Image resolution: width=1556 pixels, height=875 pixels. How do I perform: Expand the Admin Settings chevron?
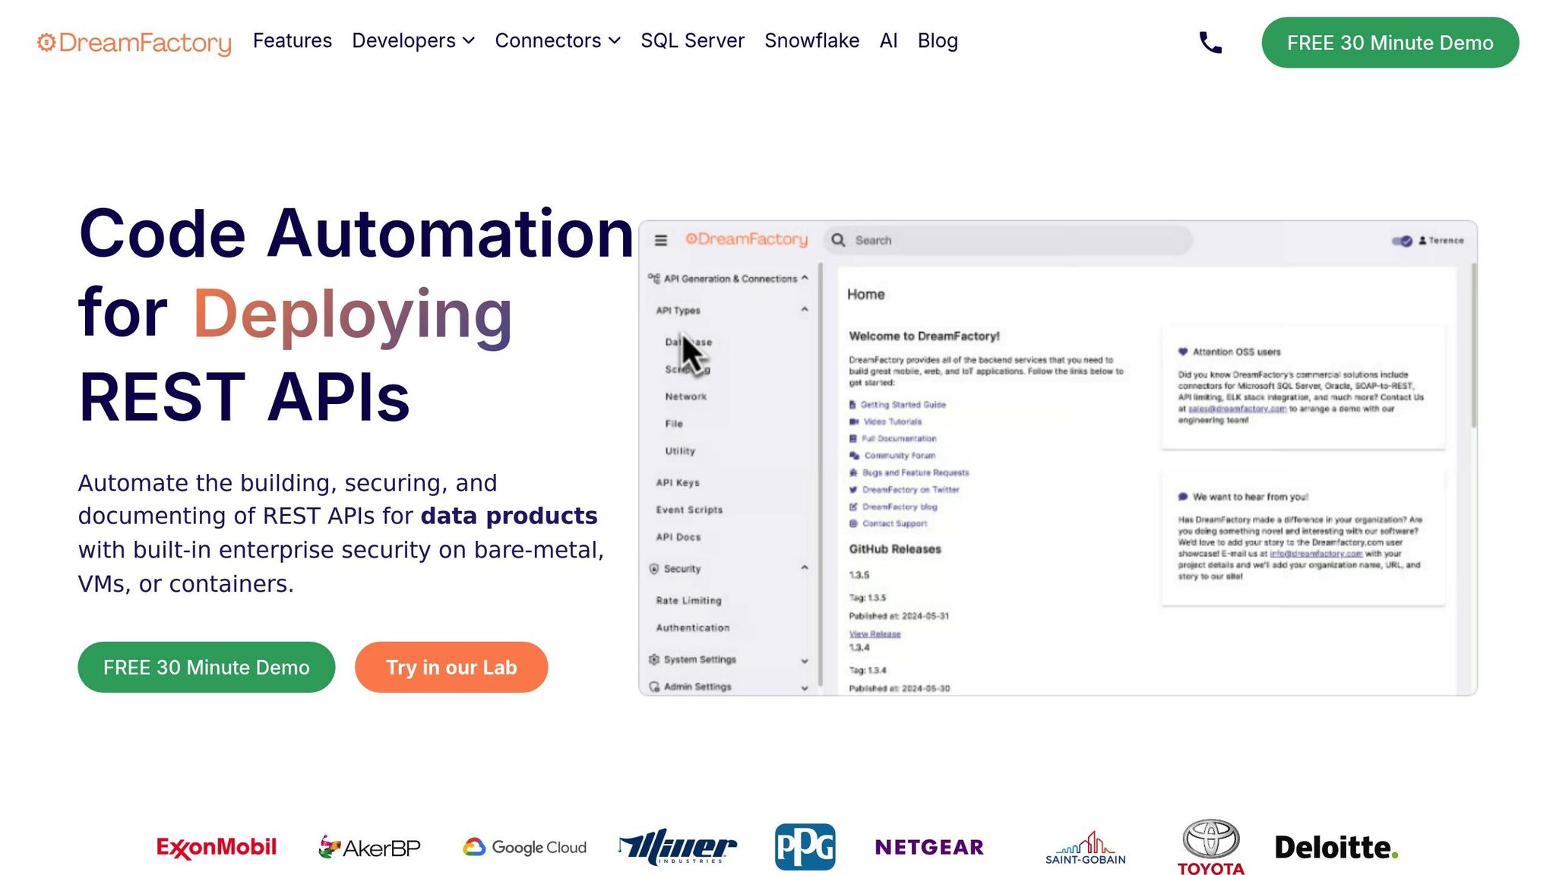click(805, 687)
